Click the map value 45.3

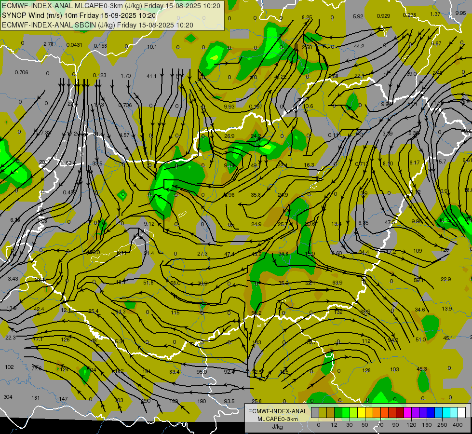(x=422, y=369)
